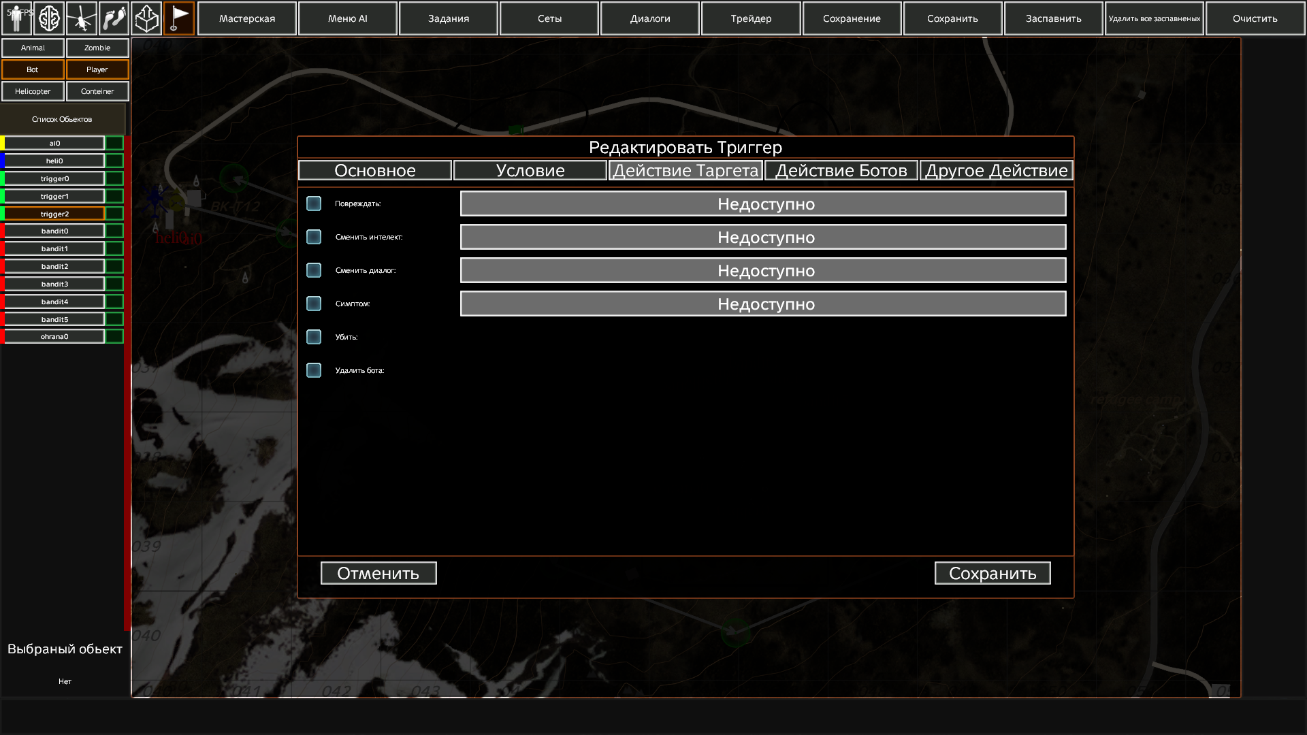
Task: Toggle green box beside bandit3
Action: 114,284
